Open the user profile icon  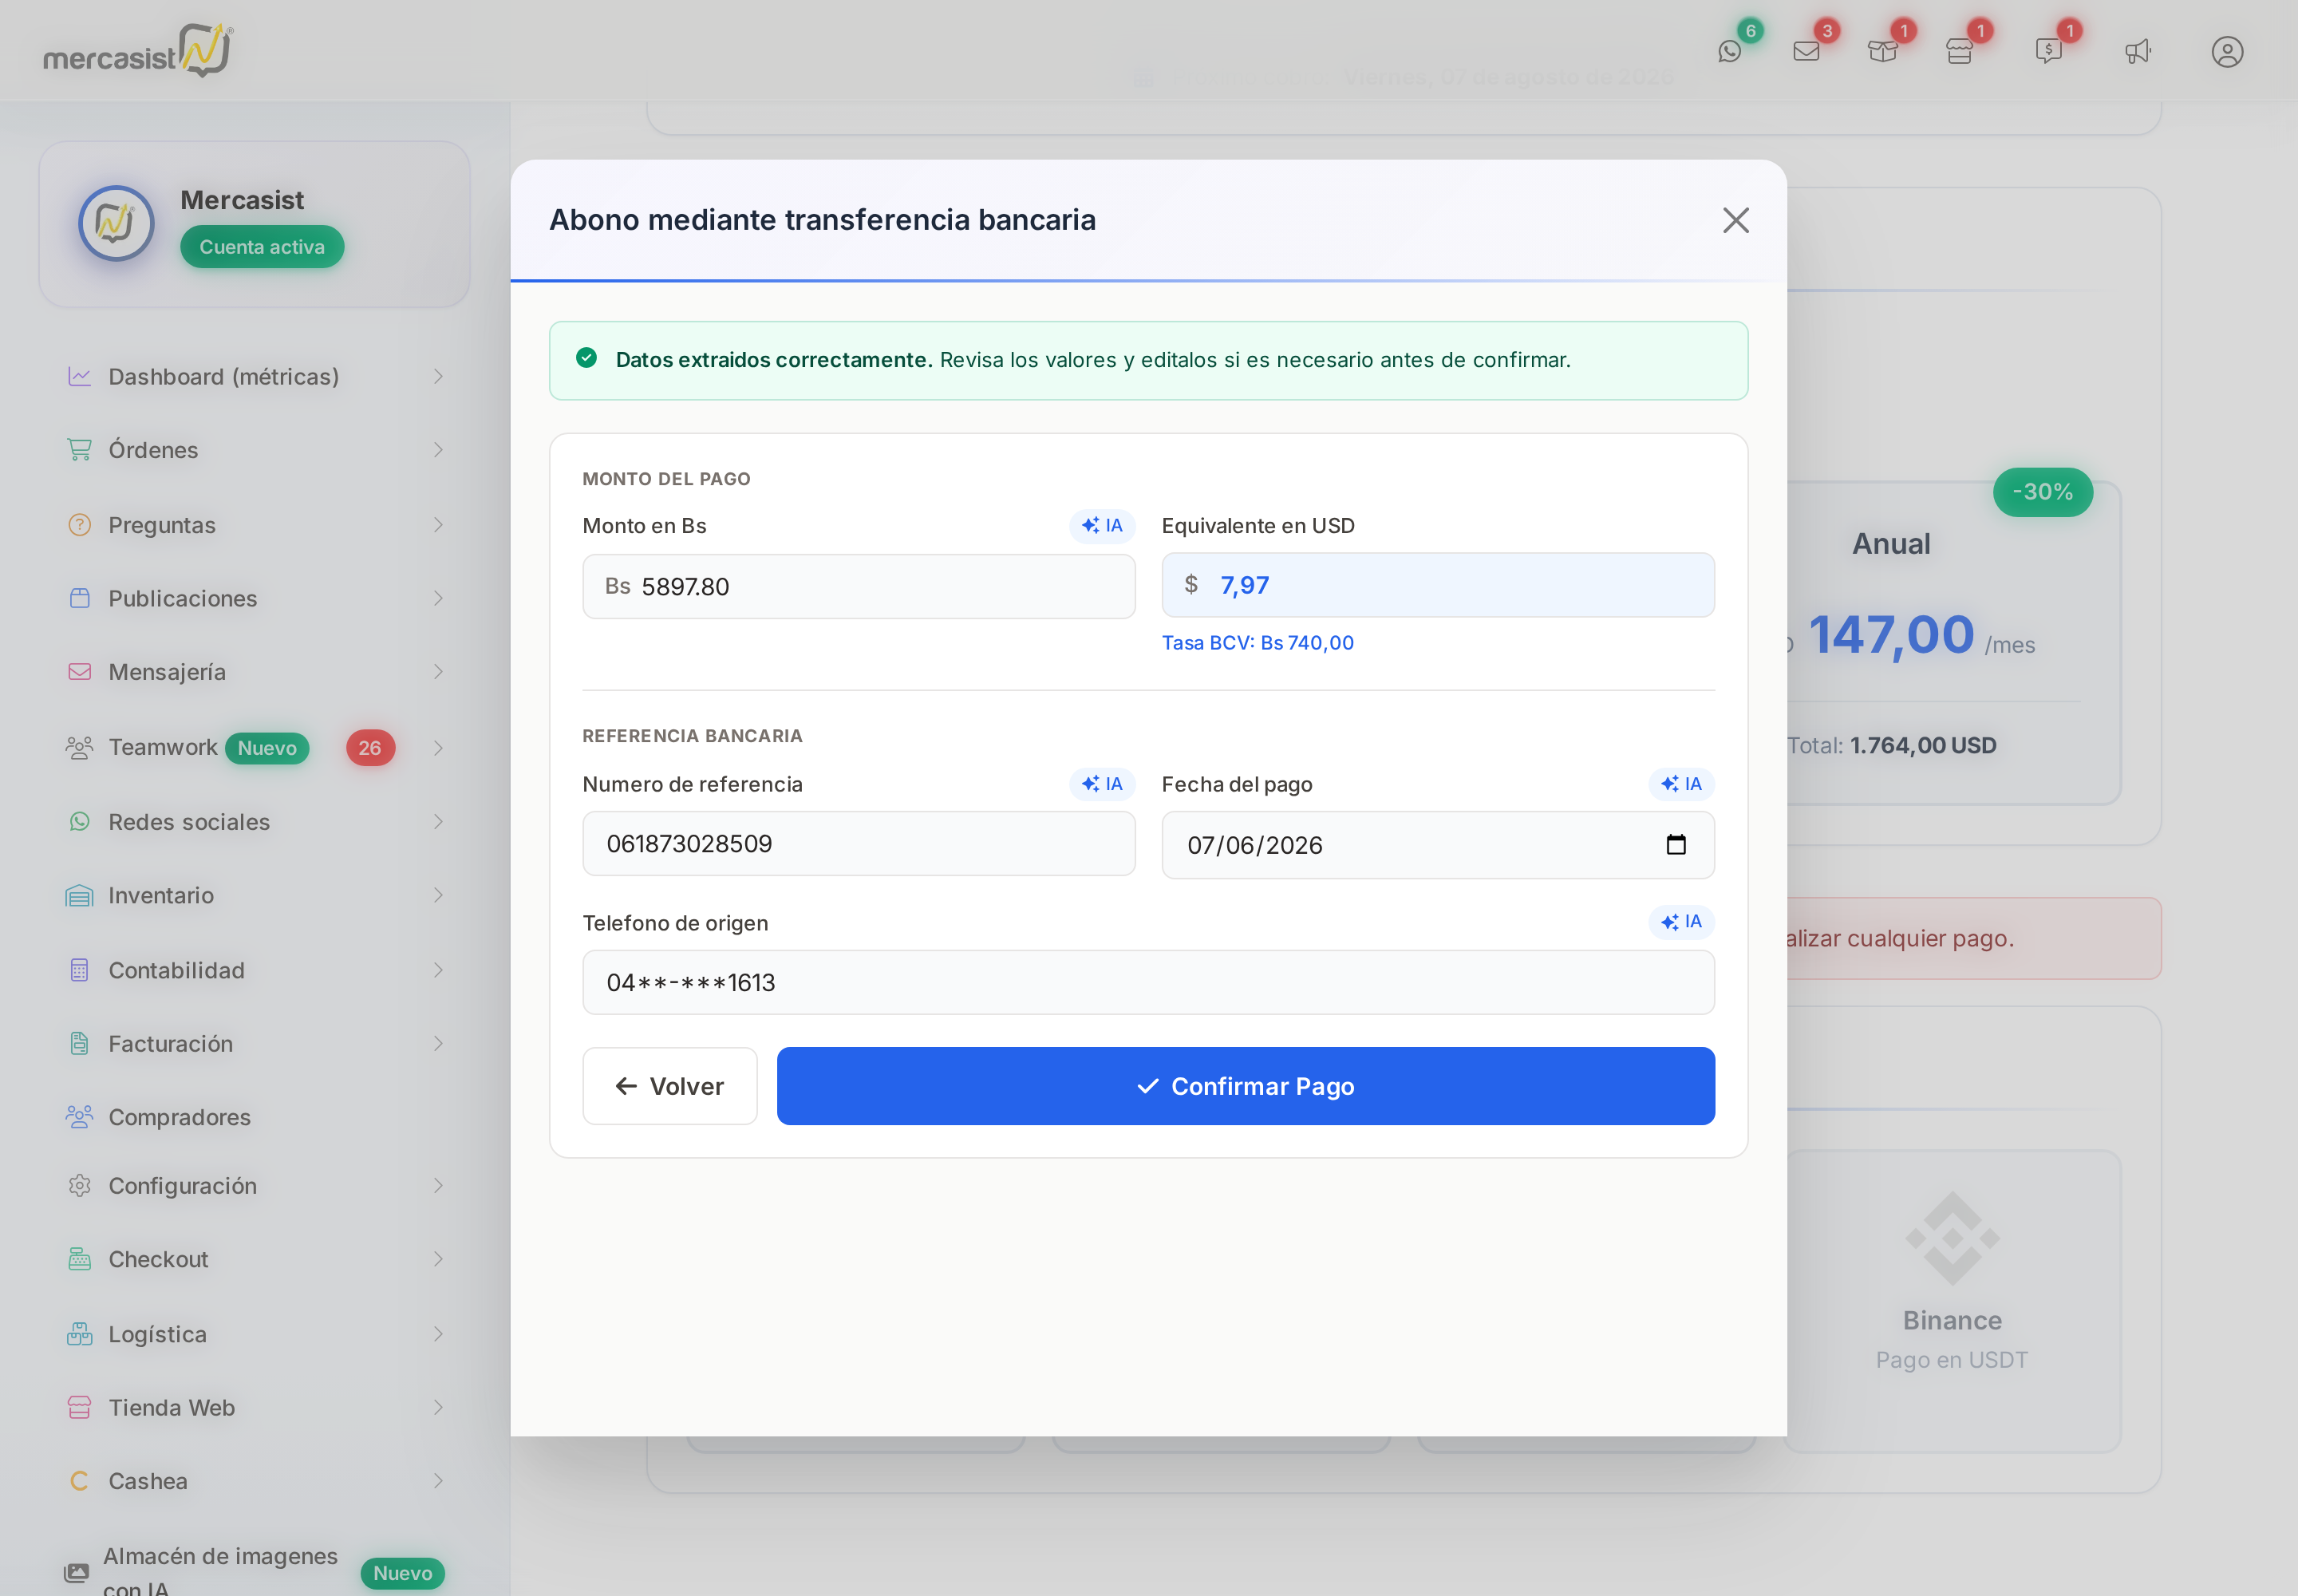coord(2227,51)
